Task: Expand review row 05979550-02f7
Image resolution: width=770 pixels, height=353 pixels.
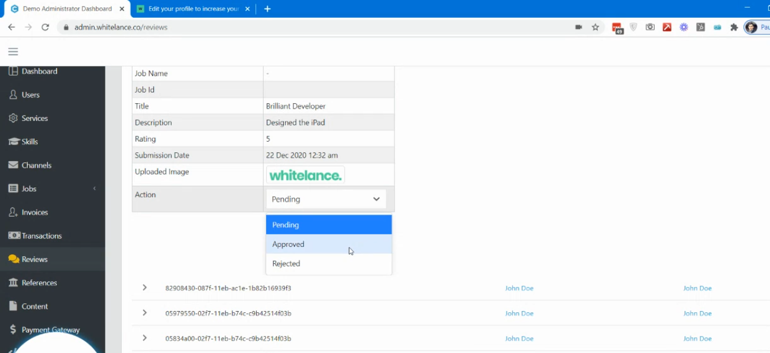Action: click(x=144, y=313)
